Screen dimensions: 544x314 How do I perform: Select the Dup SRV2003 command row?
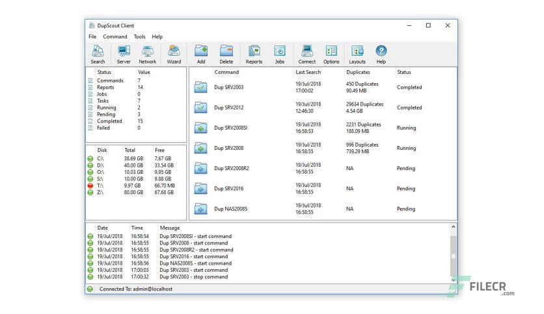click(x=229, y=88)
